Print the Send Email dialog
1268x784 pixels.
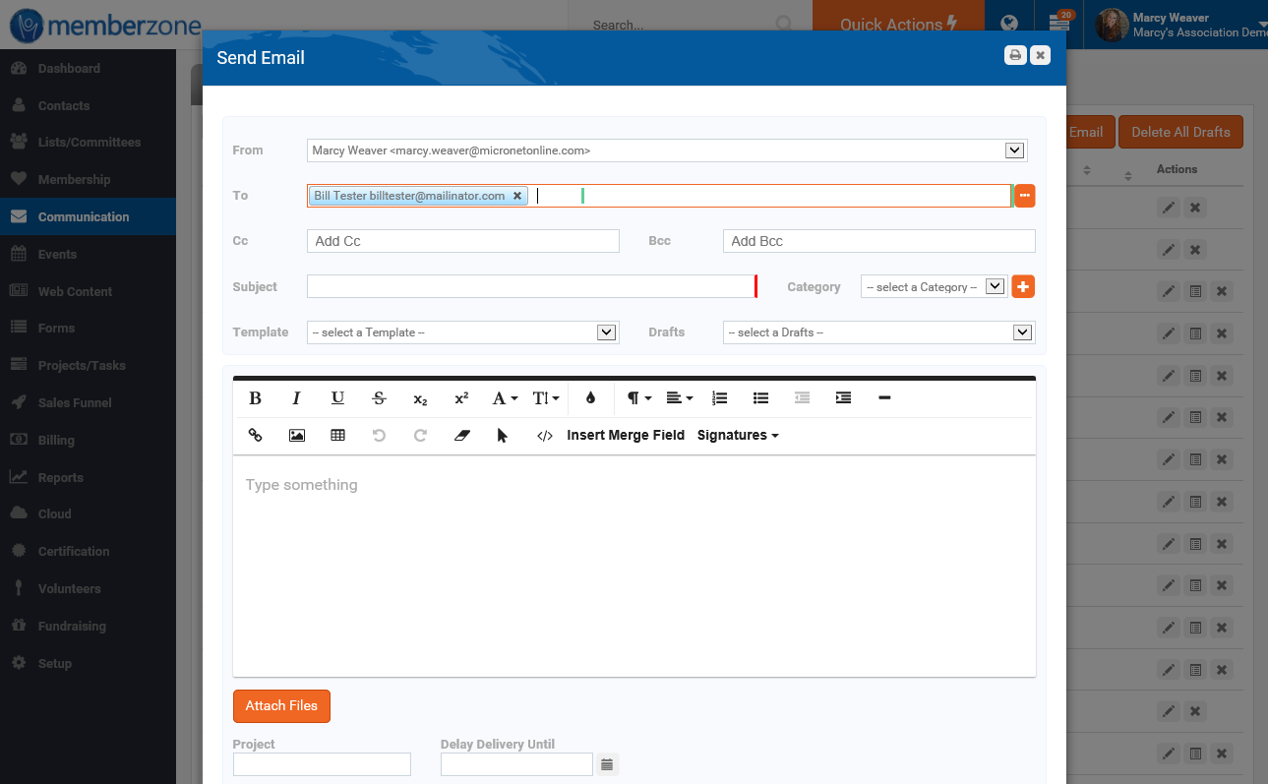click(x=1015, y=55)
